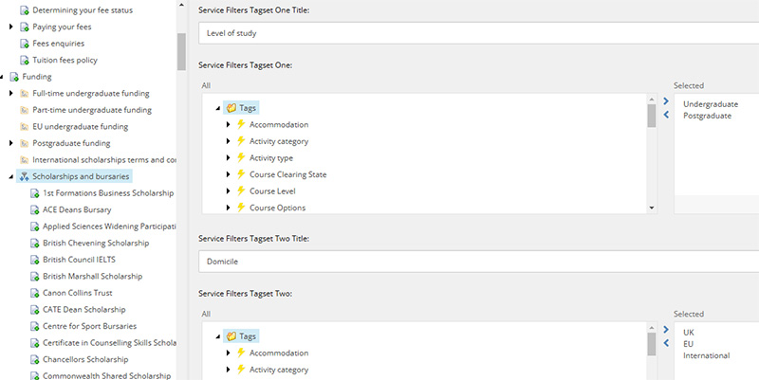Expand the Postgraduate funding node
Image resolution: width=759 pixels, height=380 pixels.
11,143
